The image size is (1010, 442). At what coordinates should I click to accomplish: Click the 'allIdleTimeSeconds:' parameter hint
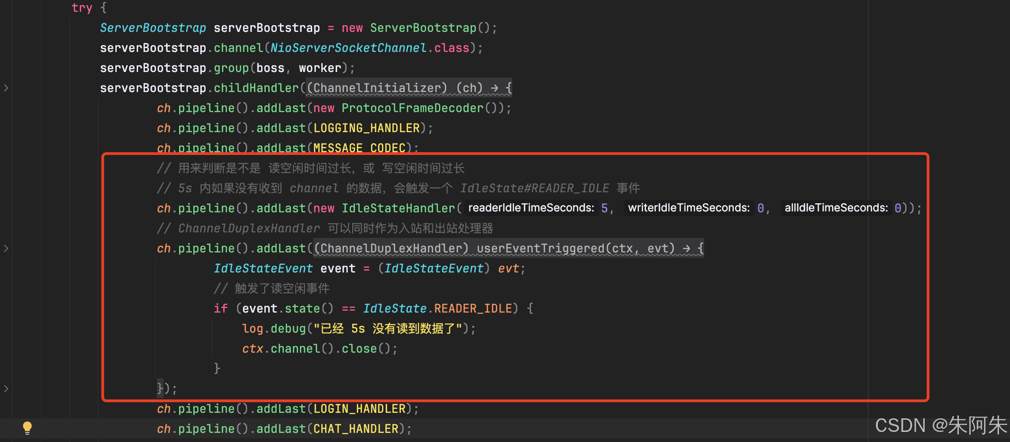click(836, 208)
